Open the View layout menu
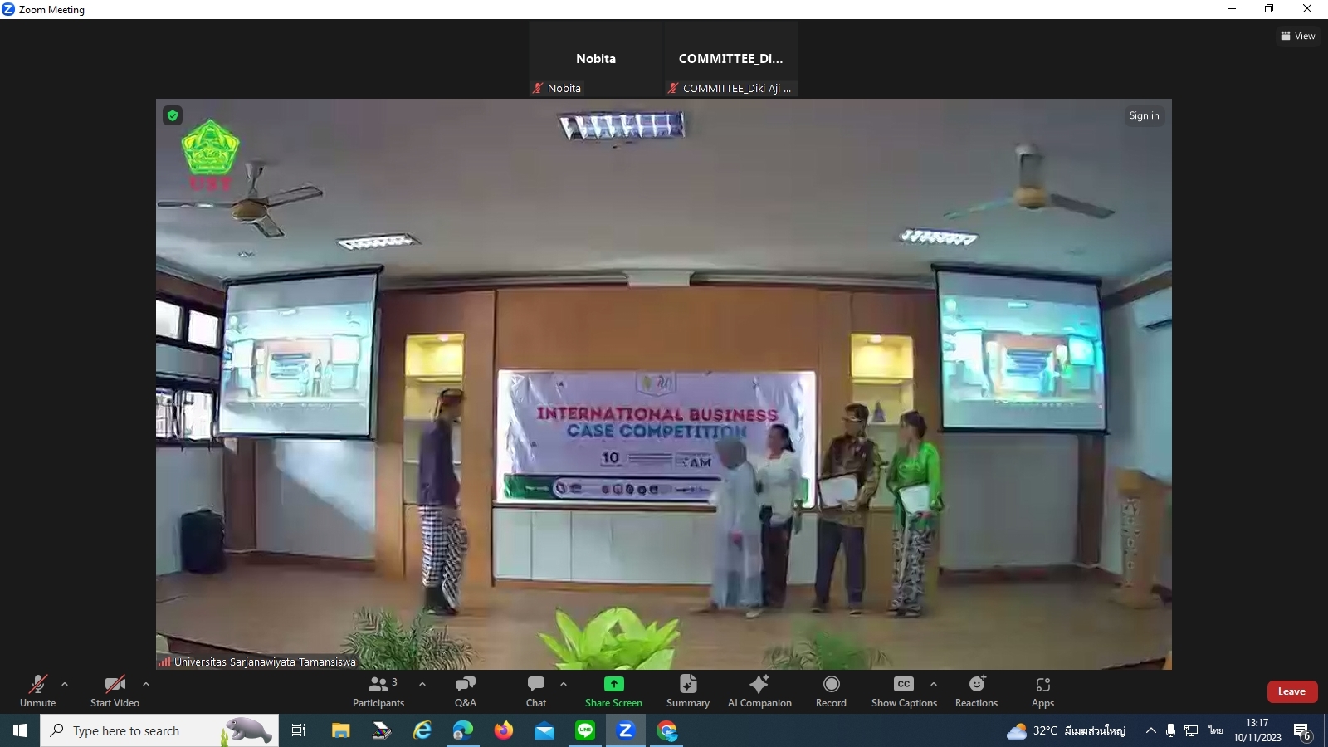The height and width of the screenshot is (747, 1328). point(1298,36)
